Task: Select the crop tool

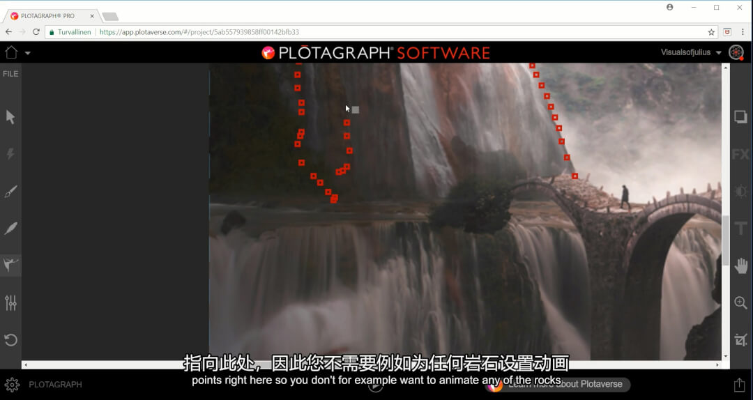Action: (740, 340)
